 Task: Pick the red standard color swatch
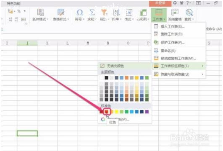(x=107, y=112)
